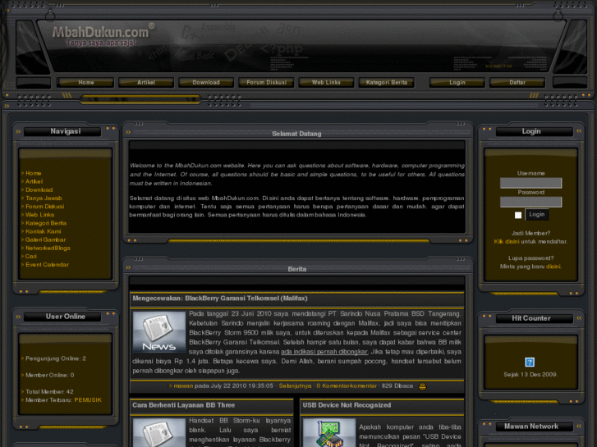Select 'Total Member: 42' text
Screen dimensions: 597x447
tap(49, 392)
